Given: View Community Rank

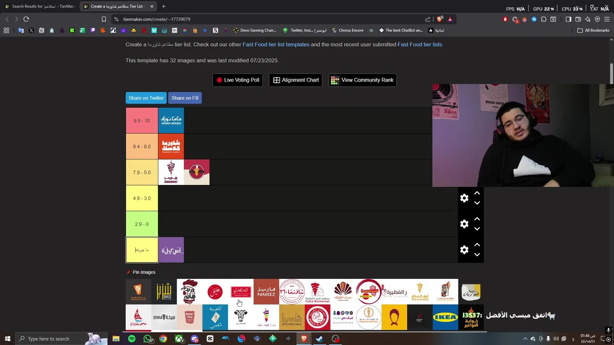Looking at the screenshot, I should [x=362, y=80].
